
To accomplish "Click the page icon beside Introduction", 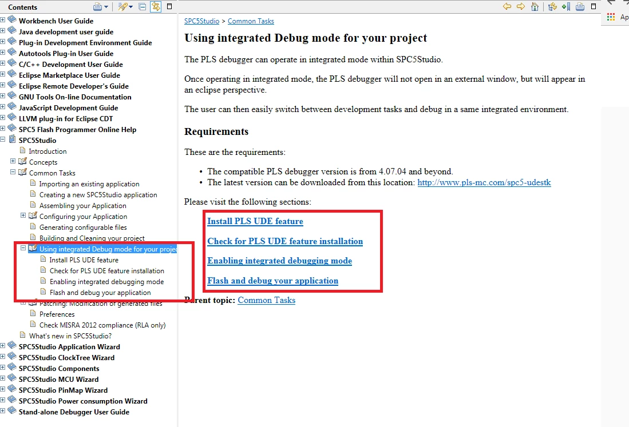I will (x=22, y=150).
